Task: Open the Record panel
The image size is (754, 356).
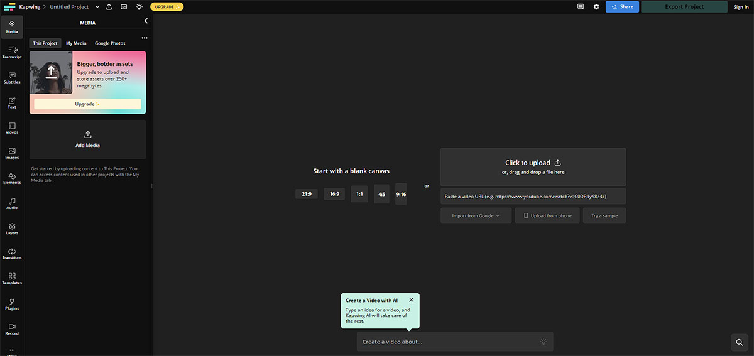Action: [12, 329]
